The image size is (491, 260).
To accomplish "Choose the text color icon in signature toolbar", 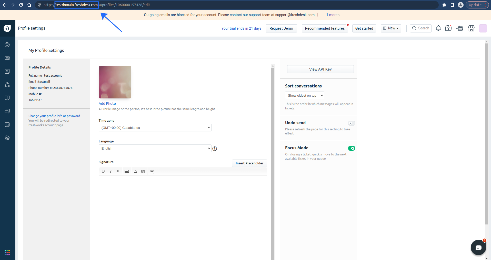I will tap(136, 171).
